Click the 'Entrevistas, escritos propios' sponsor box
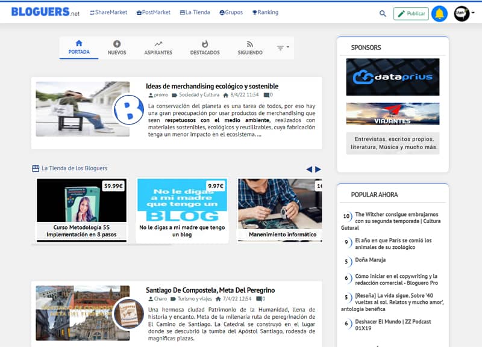 393,143
